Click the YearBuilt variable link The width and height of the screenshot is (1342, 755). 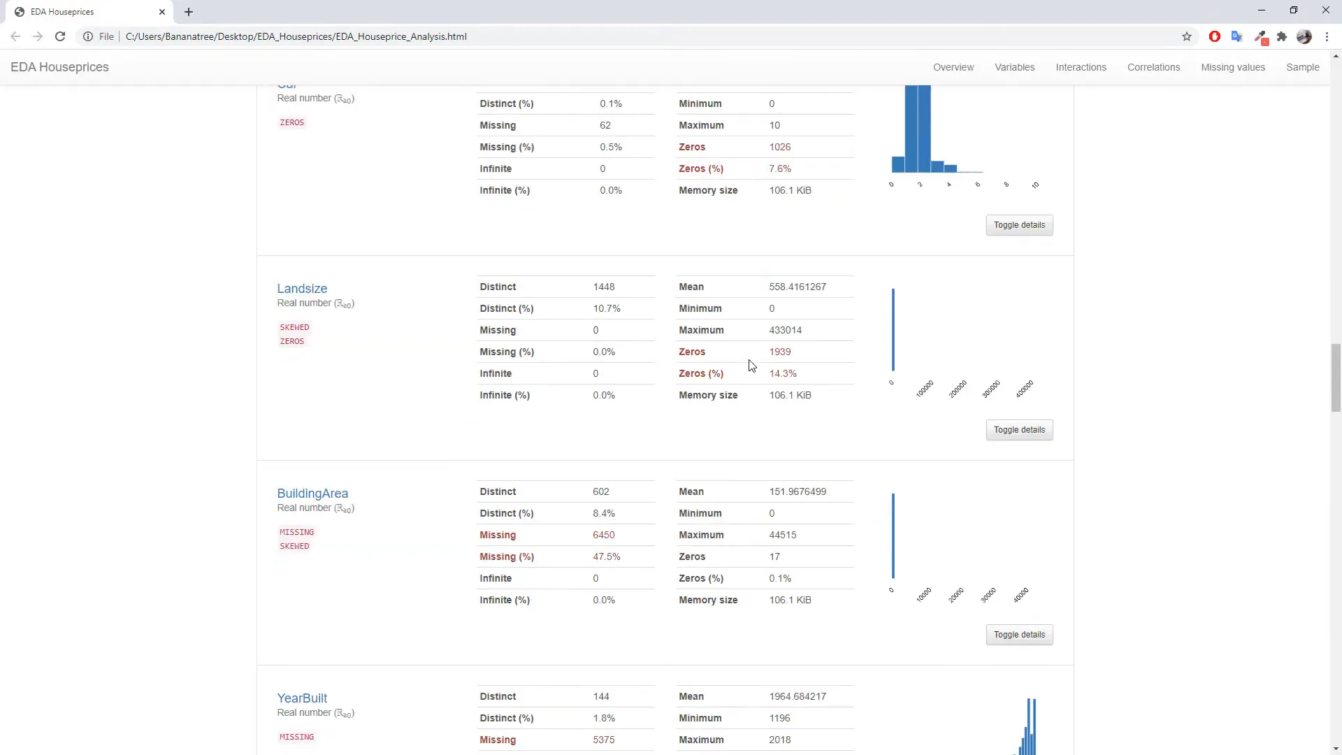coord(301,698)
